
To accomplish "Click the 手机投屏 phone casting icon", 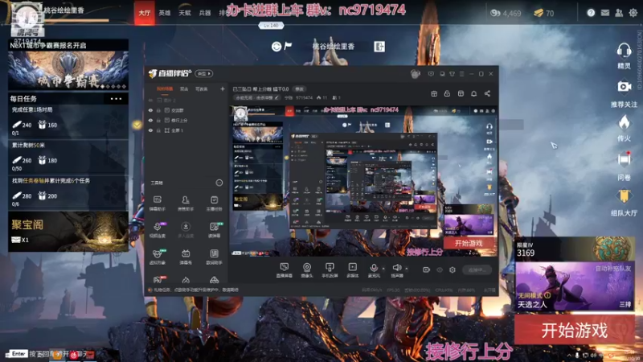I will click(x=330, y=270).
